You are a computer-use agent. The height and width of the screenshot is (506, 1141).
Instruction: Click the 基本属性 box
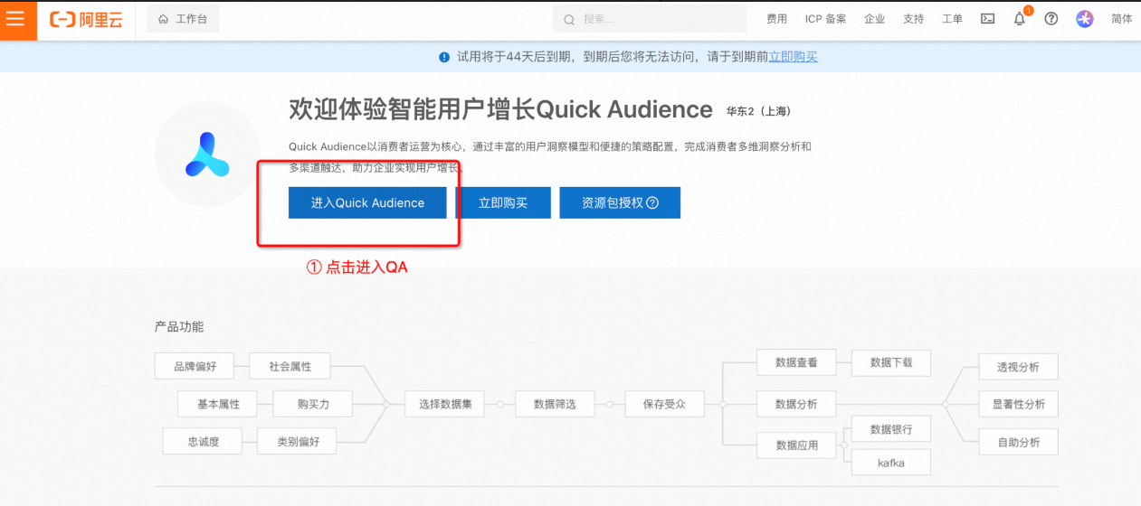[219, 404]
